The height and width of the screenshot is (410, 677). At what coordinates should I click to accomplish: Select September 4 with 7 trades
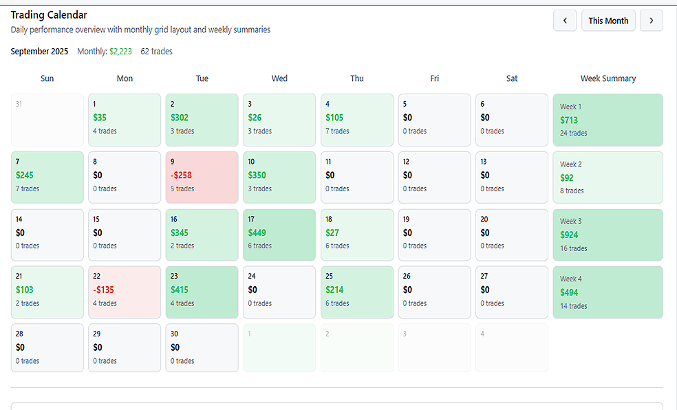pyautogui.click(x=356, y=120)
